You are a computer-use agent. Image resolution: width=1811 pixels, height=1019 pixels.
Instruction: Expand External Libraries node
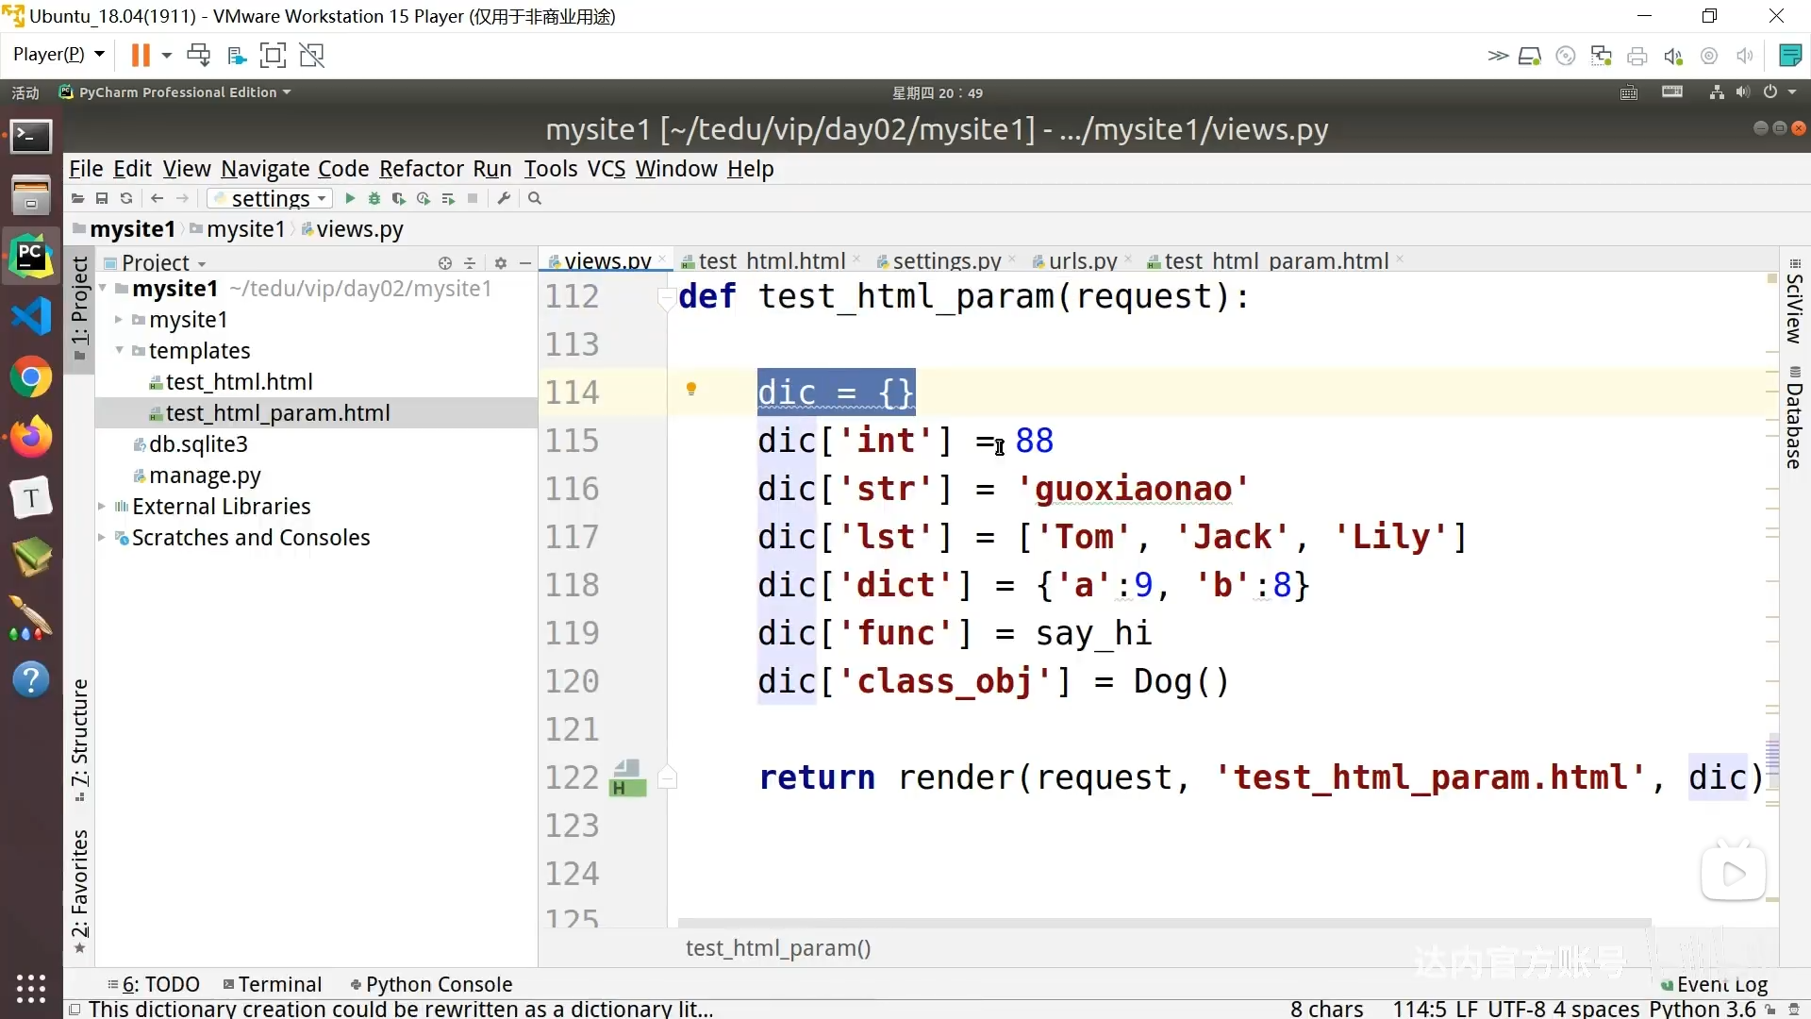click(x=102, y=507)
